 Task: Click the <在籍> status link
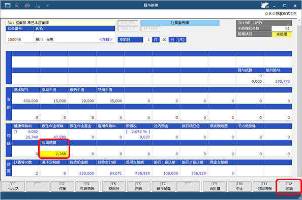(106, 40)
